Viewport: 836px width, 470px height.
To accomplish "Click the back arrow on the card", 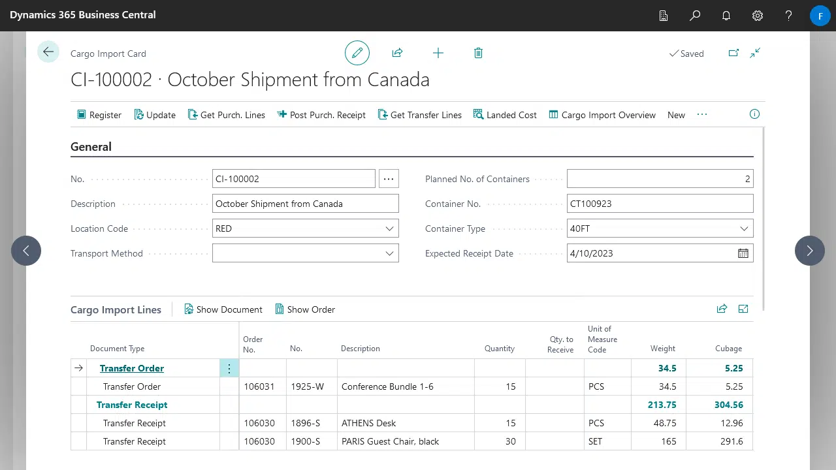I will [48, 52].
